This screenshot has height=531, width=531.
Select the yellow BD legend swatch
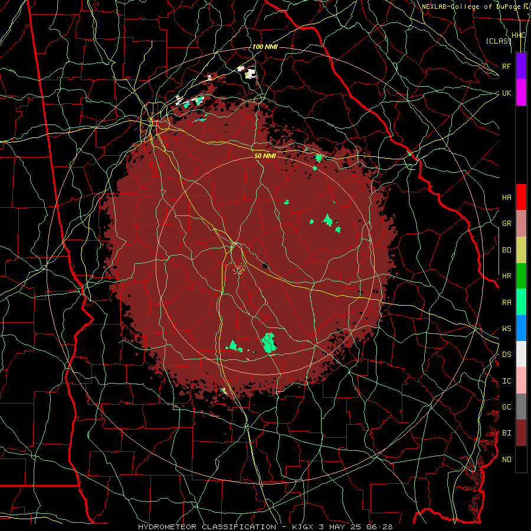[x=521, y=250]
